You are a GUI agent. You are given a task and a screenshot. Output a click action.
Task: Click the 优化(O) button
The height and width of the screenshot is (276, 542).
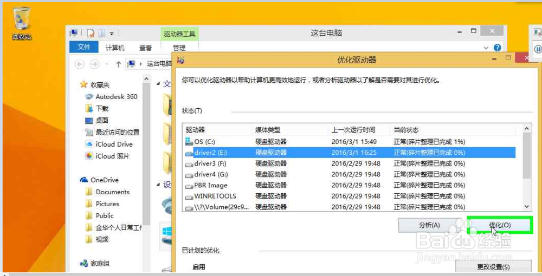tap(500, 225)
